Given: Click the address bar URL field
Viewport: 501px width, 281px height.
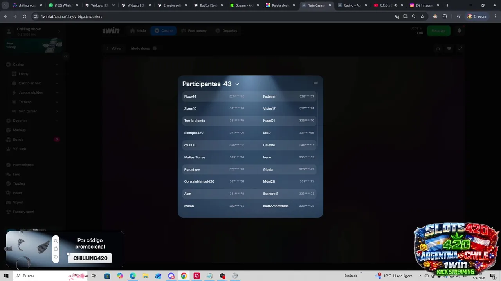Looking at the screenshot, I should pyautogui.click(x=211, y=16).
